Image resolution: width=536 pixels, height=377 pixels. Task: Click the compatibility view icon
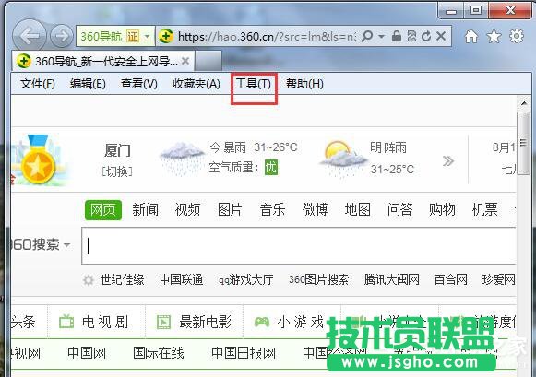(411, 36)
